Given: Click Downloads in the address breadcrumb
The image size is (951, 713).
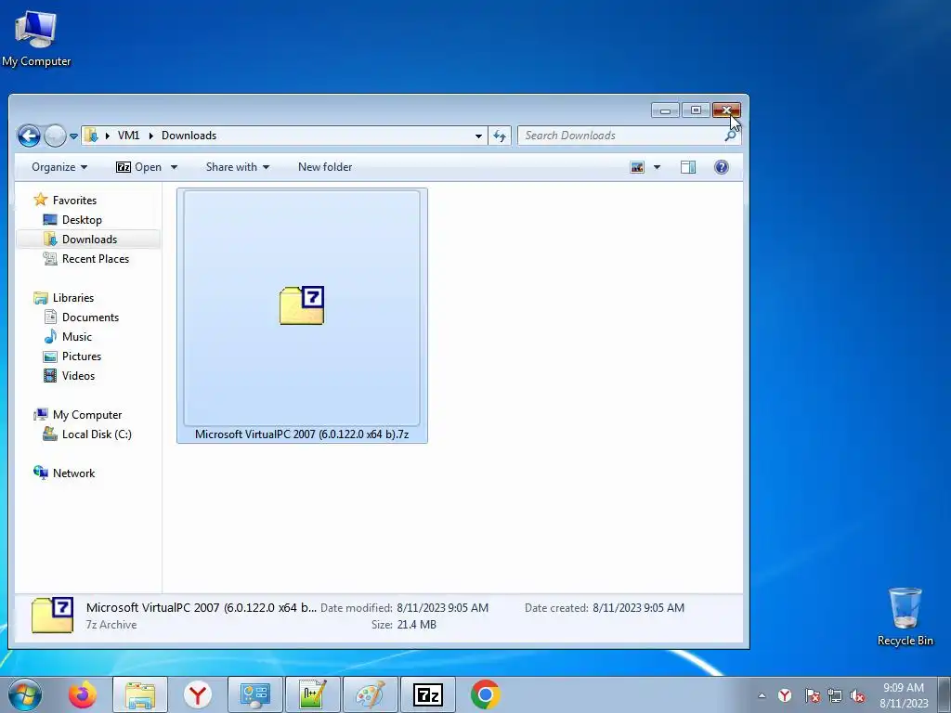Looking at the screenshot, I should click(189, 136).
